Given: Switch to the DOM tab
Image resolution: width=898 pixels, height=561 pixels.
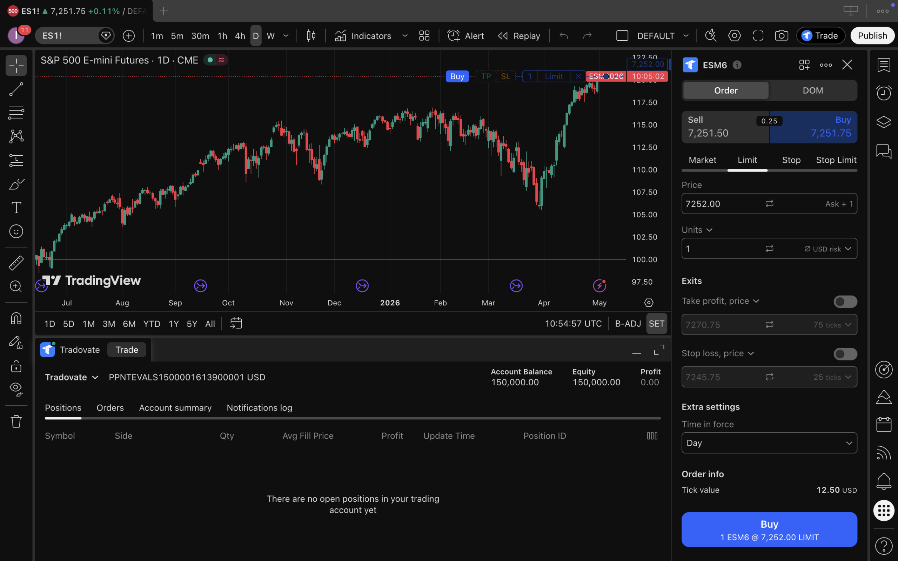Looking at the screenshot, I should point(813,90).
